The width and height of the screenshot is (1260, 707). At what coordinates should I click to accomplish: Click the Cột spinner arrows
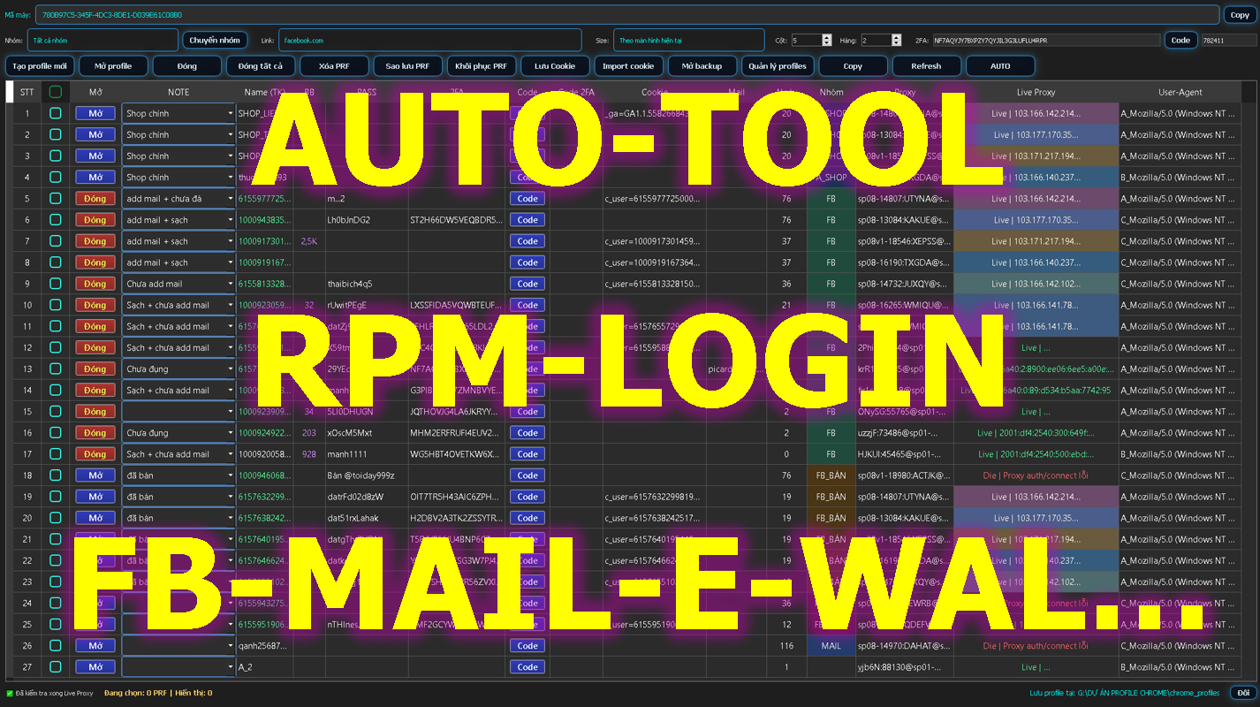pyautogui.click(x=827, y=40)
